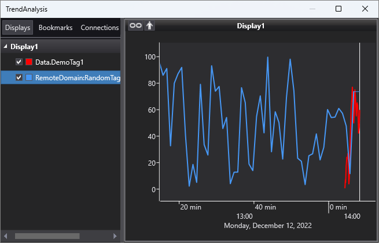Open the Connections tab
This screenshot has width=379, height=243.
click(x=100, y=28)
